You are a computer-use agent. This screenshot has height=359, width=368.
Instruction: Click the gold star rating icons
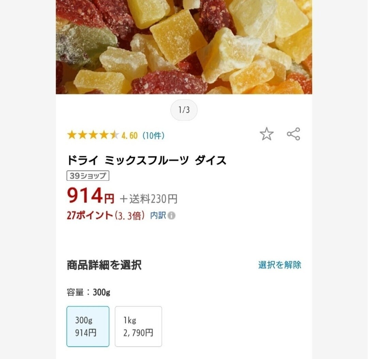coord(93,135)
